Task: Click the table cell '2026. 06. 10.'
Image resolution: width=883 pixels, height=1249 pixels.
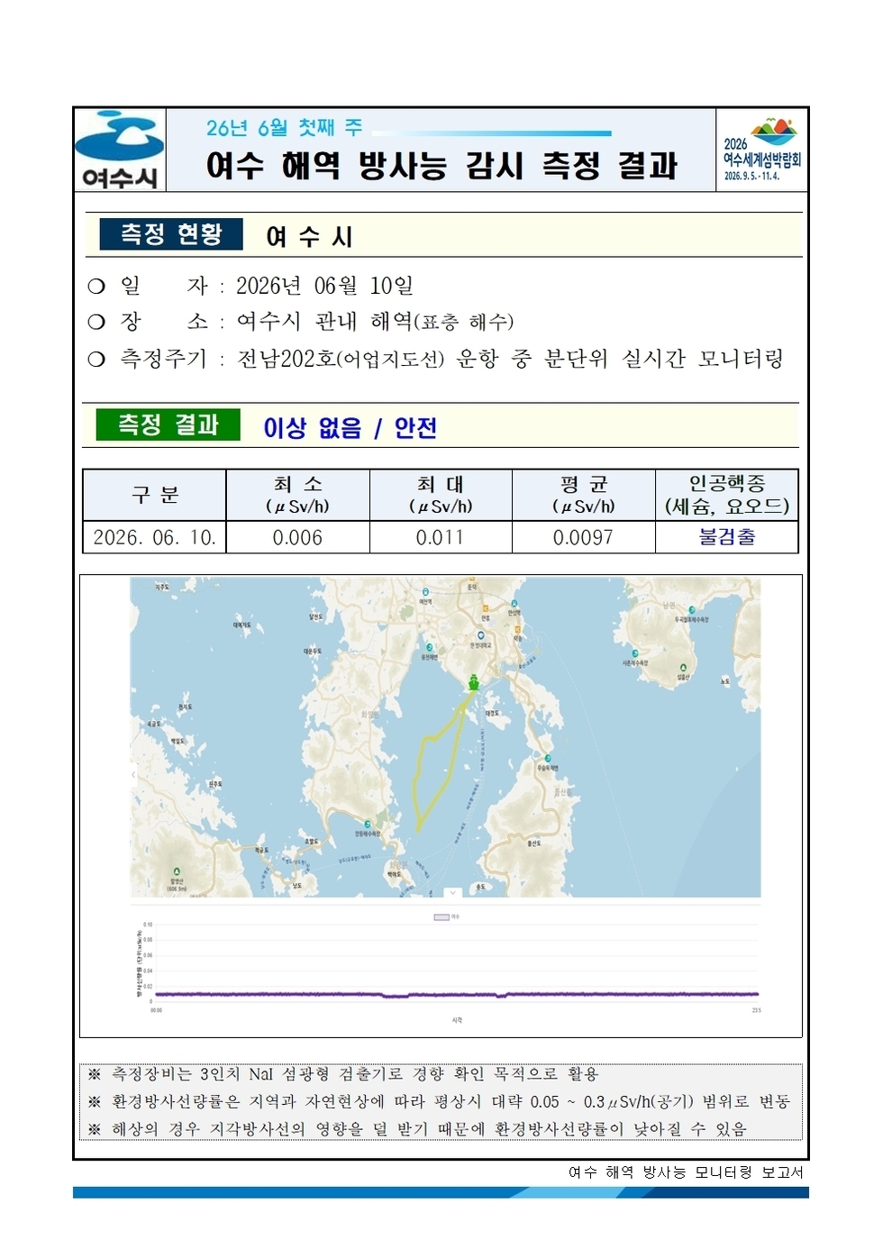Action: (155, 537)
